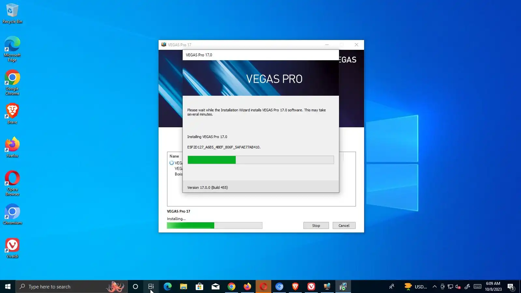Click the Installing progress bar beside Stop
Viewport: 521px width, 293px height.
[215, 225]
